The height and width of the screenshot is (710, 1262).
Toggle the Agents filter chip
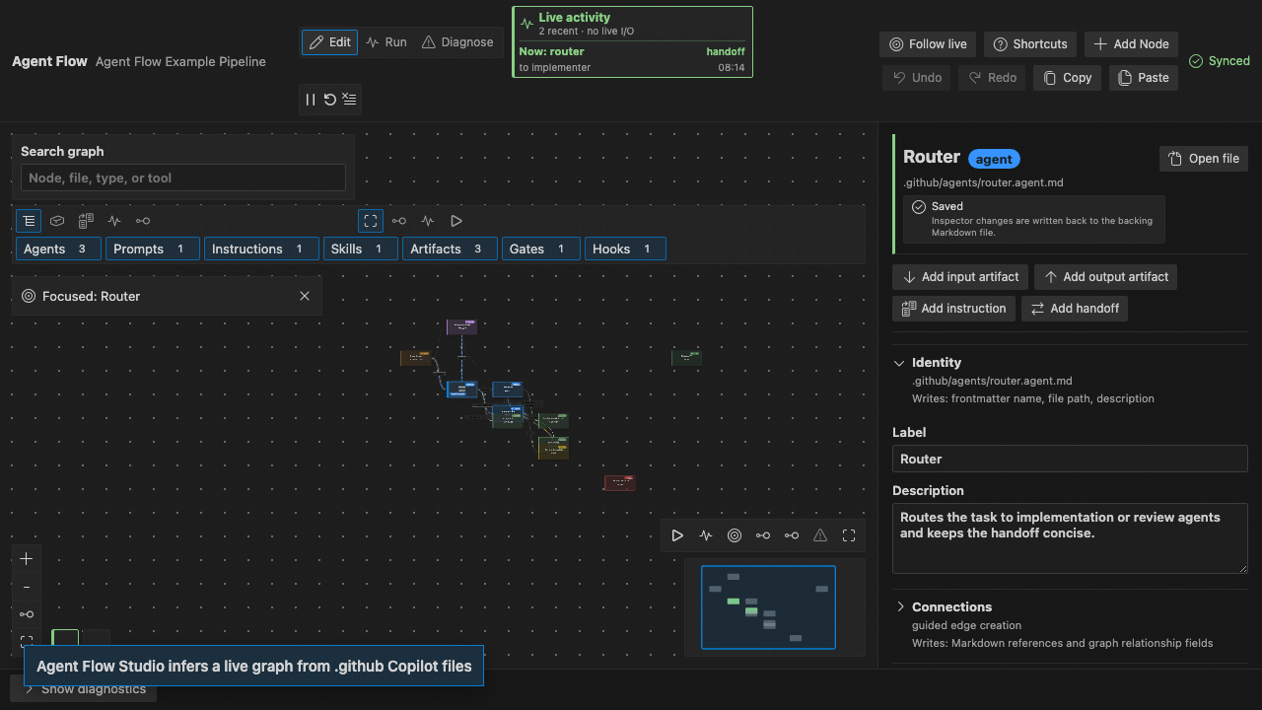58,248
